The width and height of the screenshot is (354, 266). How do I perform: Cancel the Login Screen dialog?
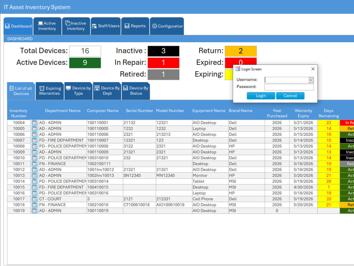(x=290, y=96)
